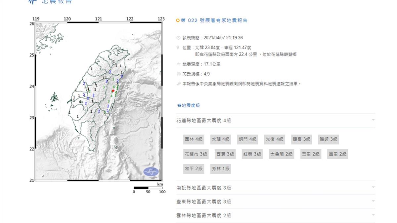
Task: Click the 花蓮市 3級 station tag
Action: pos(196,154)
